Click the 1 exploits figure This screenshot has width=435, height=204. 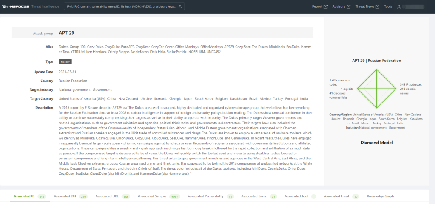point(346,89)
